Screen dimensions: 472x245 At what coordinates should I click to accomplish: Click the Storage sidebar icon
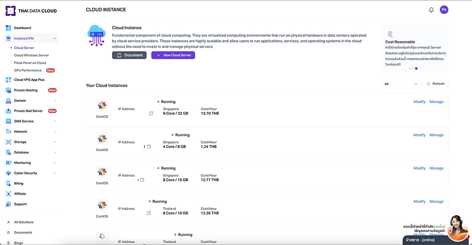[x=8, y=142]
